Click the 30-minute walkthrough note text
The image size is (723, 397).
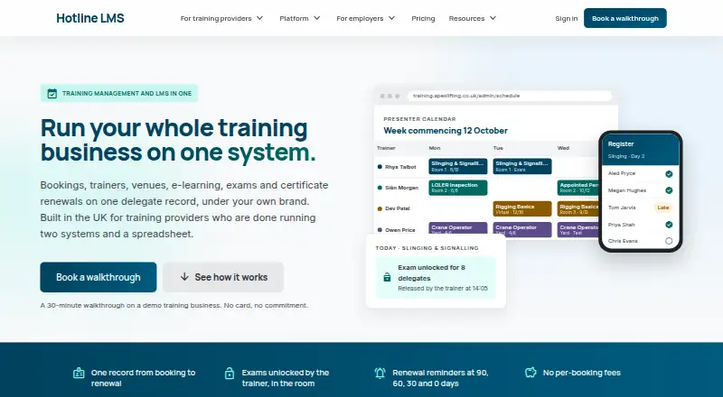(x=174, y=305)
